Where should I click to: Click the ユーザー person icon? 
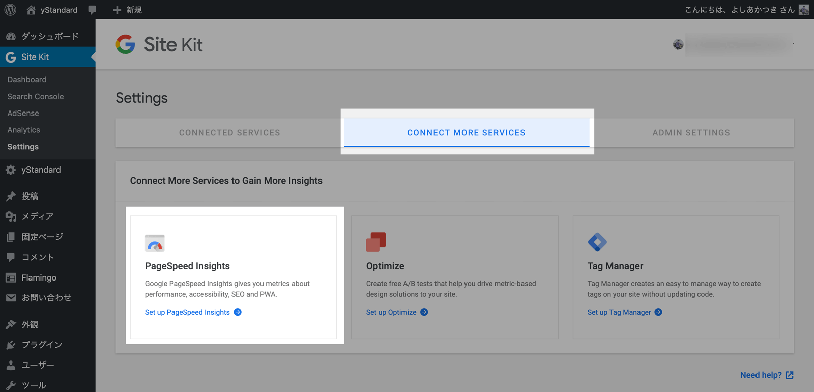pyautogui.click(x=11, y=365)
